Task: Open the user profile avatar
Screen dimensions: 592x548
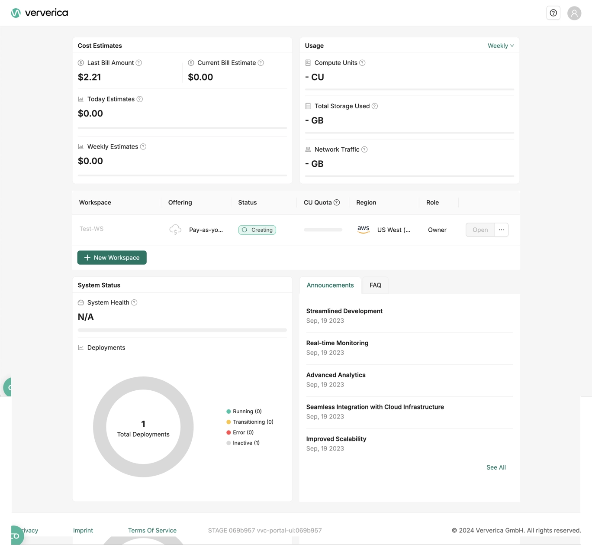Action: (574, 13)
